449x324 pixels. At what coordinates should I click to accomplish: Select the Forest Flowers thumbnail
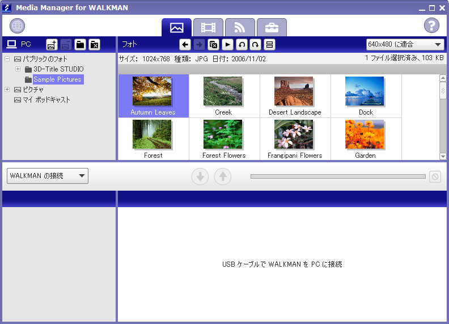[x=224, y=139]
